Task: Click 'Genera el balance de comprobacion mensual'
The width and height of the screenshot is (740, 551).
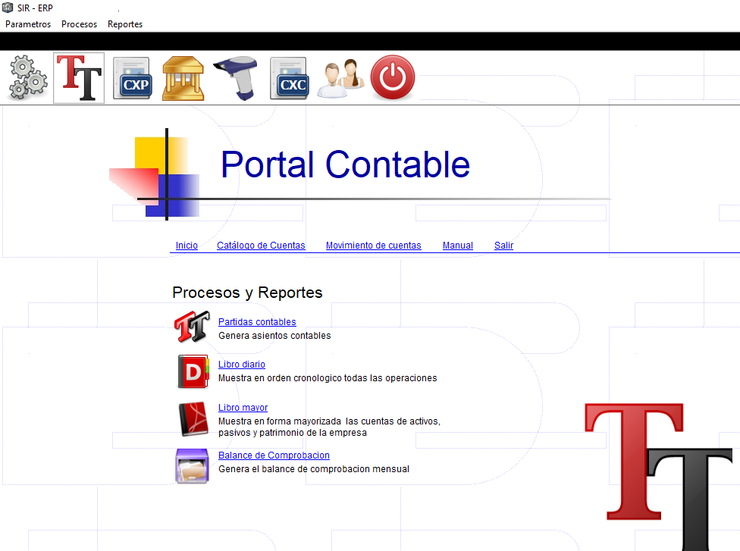Action: tap(314, 469)
